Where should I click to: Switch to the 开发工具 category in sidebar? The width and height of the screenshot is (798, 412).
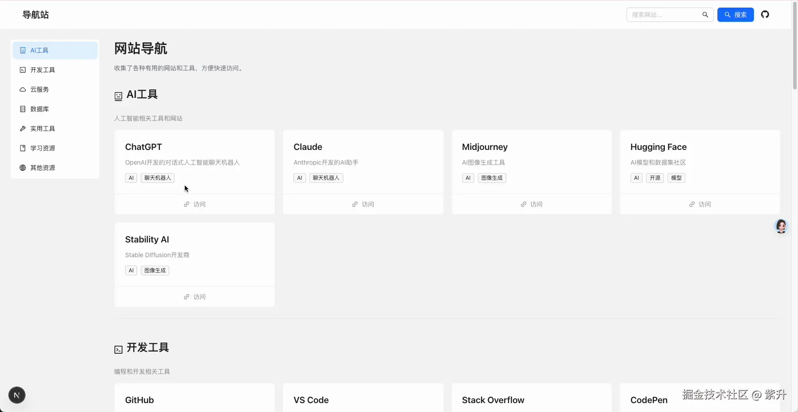coord(43,70)
